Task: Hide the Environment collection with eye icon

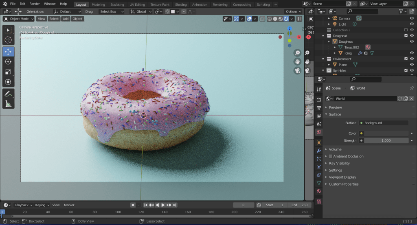Action: pyautogui.click(x=412, y=59)
